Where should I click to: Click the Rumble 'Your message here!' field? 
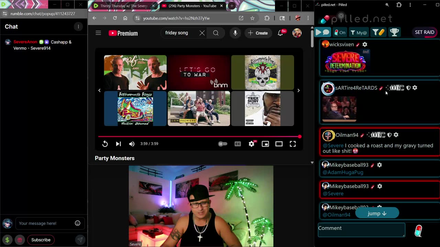point(50,223)
